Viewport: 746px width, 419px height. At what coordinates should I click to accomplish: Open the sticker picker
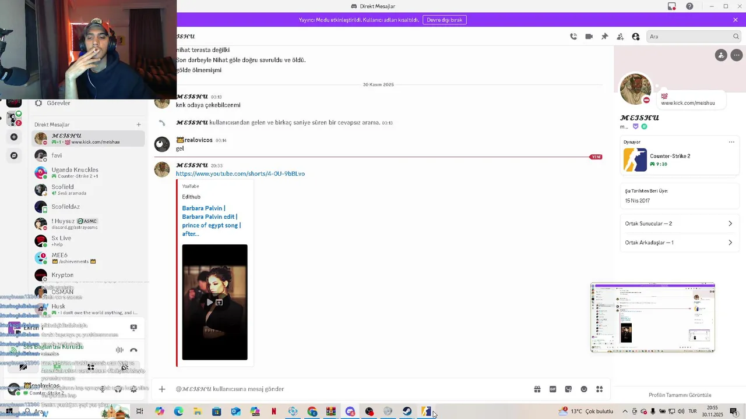pyautogui.click(x=568, y=389)
